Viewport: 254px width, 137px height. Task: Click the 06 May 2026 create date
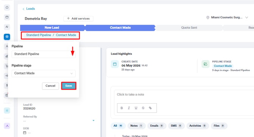click(131, 66)
